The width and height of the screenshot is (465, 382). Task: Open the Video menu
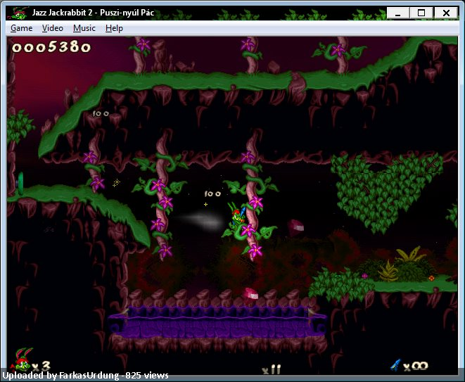[x=52, y=28]
